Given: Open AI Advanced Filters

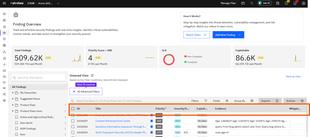Looking at the screenshot, I should coord(86,91).
